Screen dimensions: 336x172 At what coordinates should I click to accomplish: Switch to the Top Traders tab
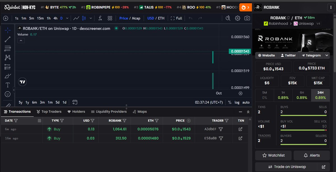pos(49,112)
